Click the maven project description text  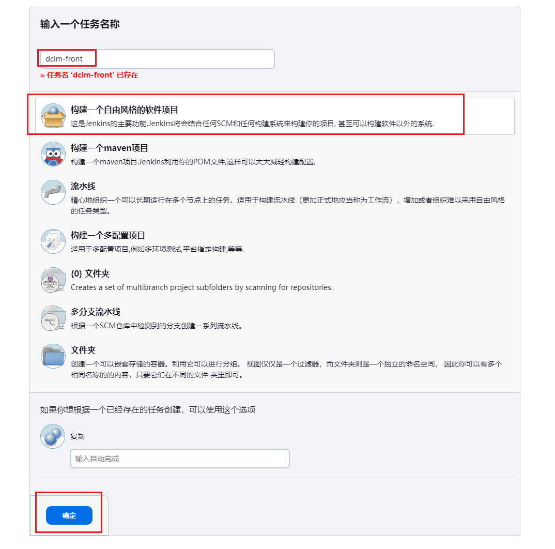coord(193,162)
